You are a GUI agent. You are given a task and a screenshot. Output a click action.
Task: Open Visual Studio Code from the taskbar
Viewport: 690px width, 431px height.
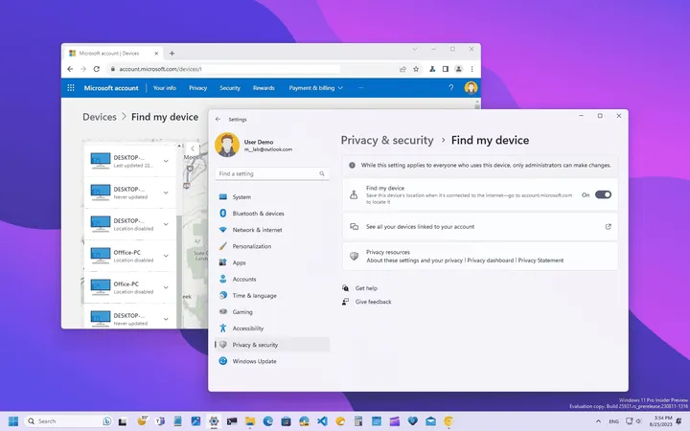click(x=322, y=420)
